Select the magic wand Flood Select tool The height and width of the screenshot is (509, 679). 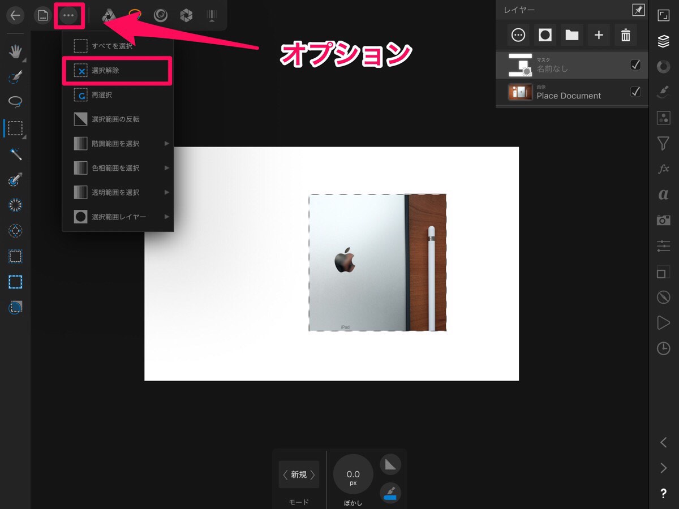click(15, 154)
